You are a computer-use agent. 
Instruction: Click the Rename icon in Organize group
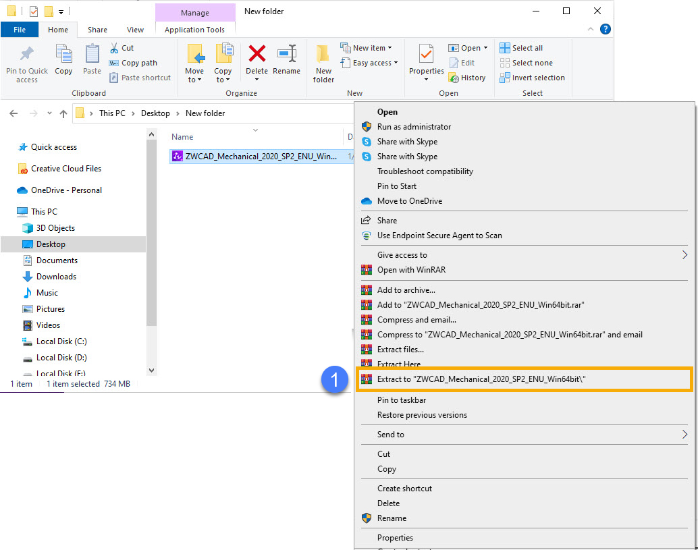(x=287, y=54)
